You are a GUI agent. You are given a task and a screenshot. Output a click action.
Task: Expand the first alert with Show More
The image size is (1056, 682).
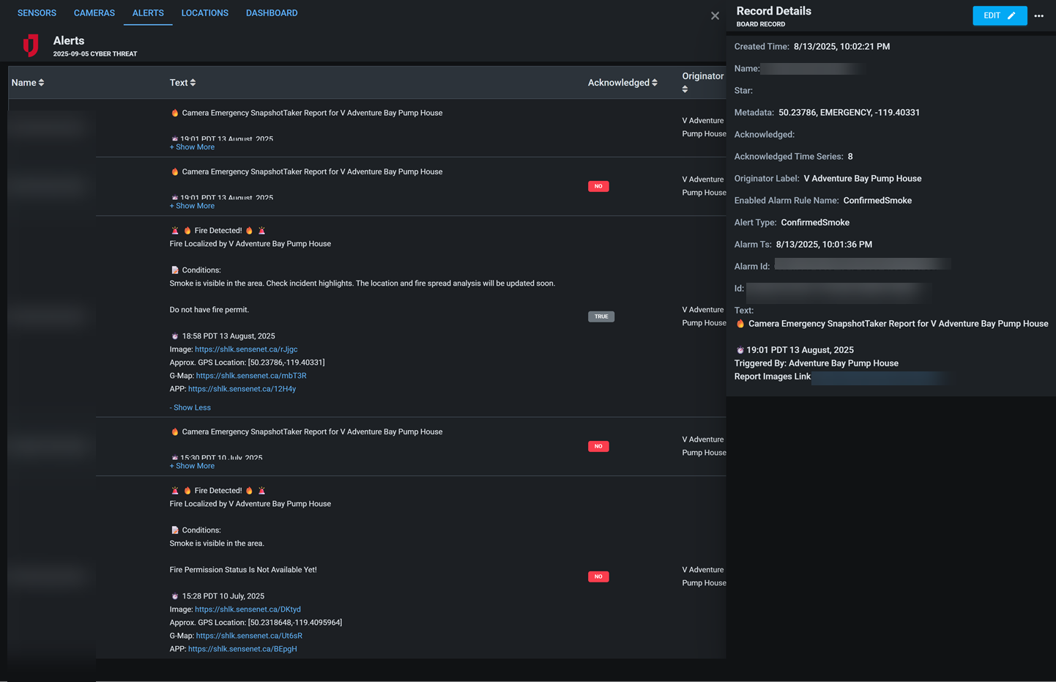pyautogui.click(x=192, y=147)
